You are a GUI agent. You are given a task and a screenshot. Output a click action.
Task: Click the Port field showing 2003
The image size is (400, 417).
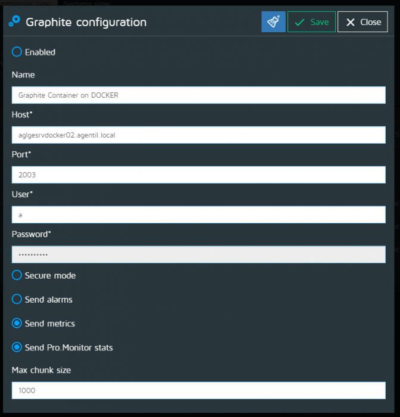198,175
